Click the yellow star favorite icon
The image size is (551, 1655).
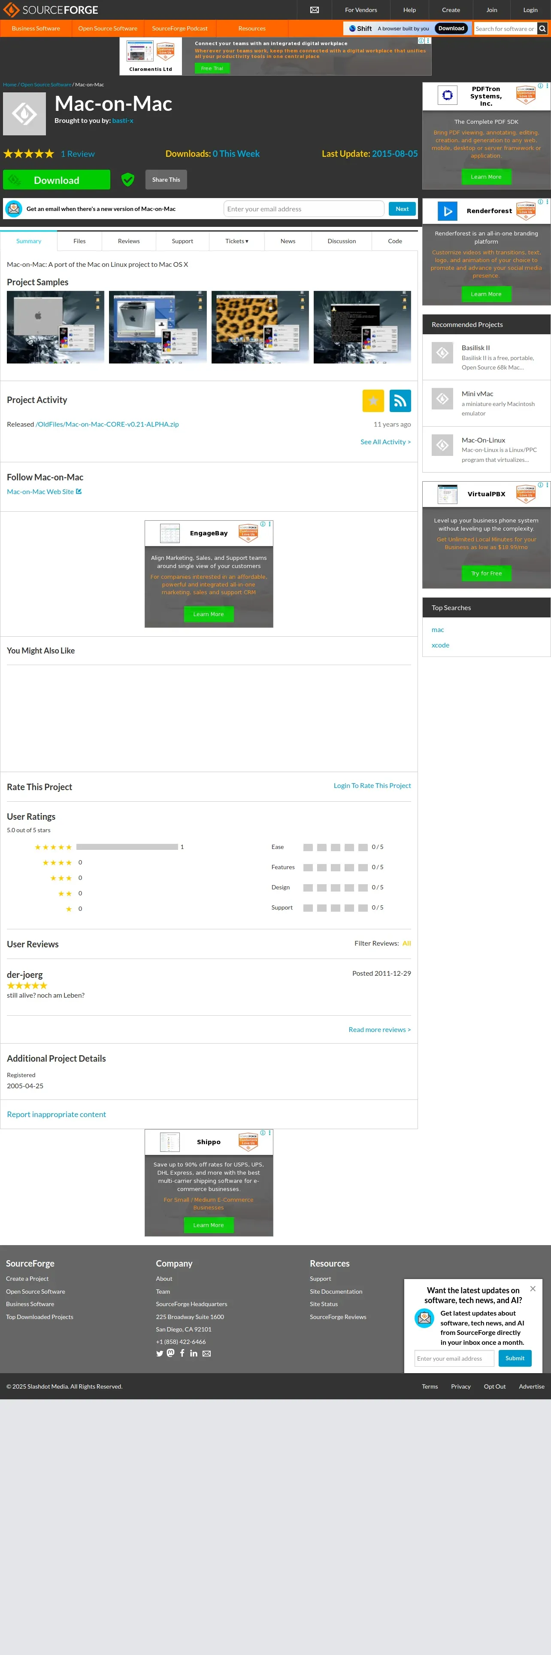(x=372, y=400)
